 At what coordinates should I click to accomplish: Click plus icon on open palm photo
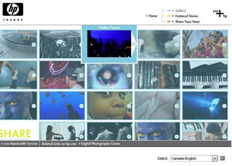click(177, 106)
